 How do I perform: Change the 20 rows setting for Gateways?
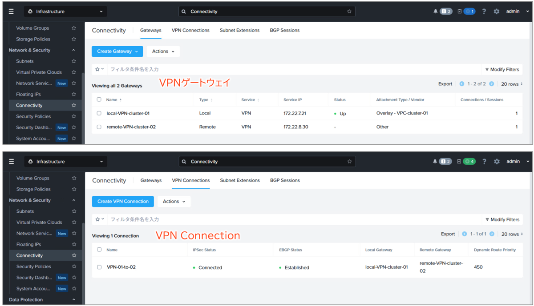(512, 84)
